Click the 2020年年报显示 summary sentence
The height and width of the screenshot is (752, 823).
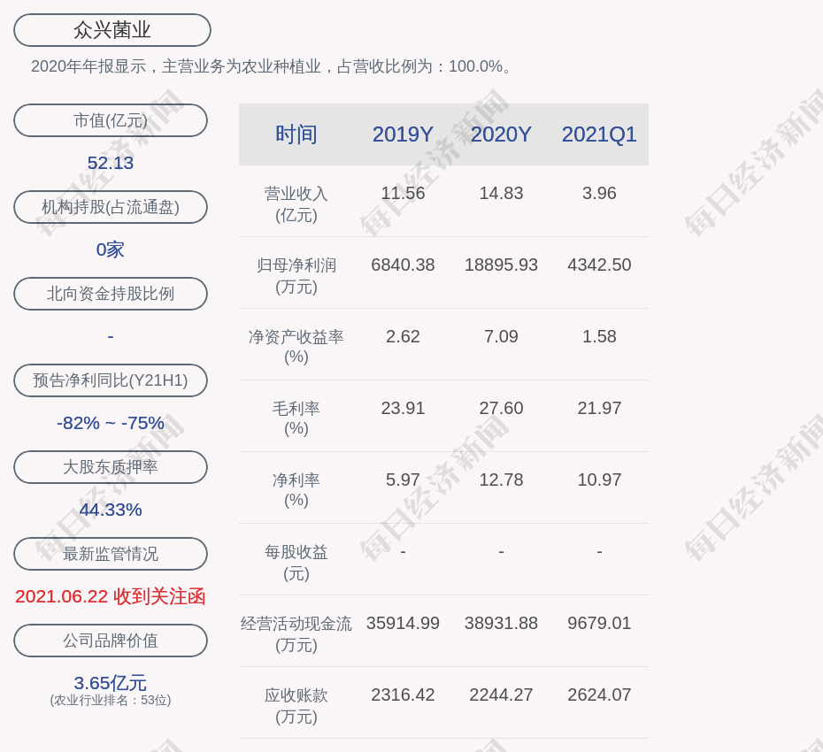click(x=271, y=66)
